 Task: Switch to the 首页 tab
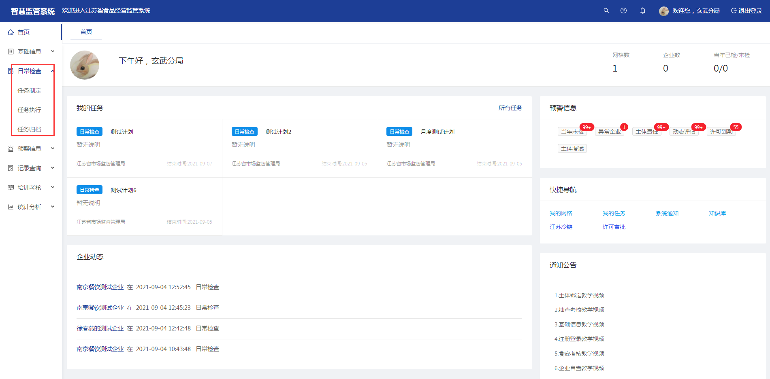(86, 32)
